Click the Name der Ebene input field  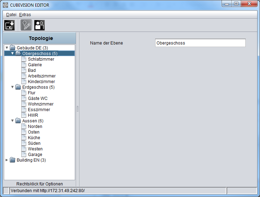click(x=200, y=43)
